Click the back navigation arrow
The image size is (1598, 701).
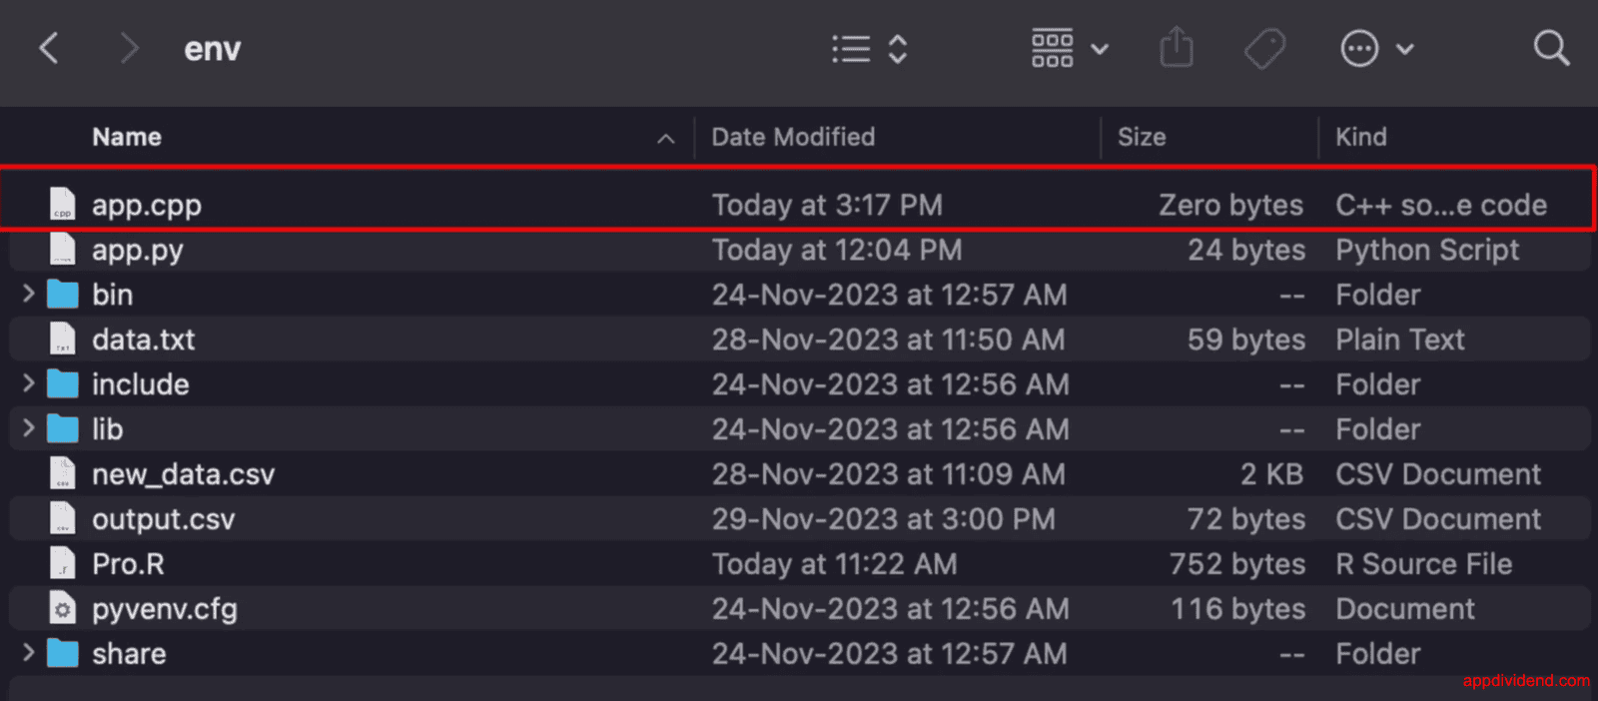pos(48,47)
